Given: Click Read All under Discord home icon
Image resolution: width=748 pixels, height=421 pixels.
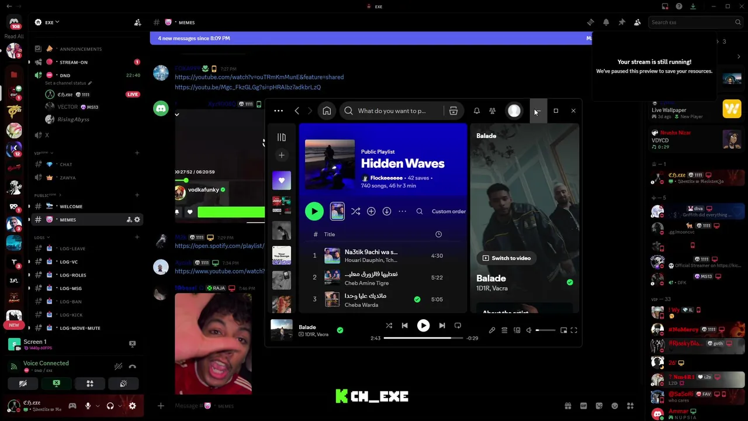Looking at the screenshot, I should [13, 36].
